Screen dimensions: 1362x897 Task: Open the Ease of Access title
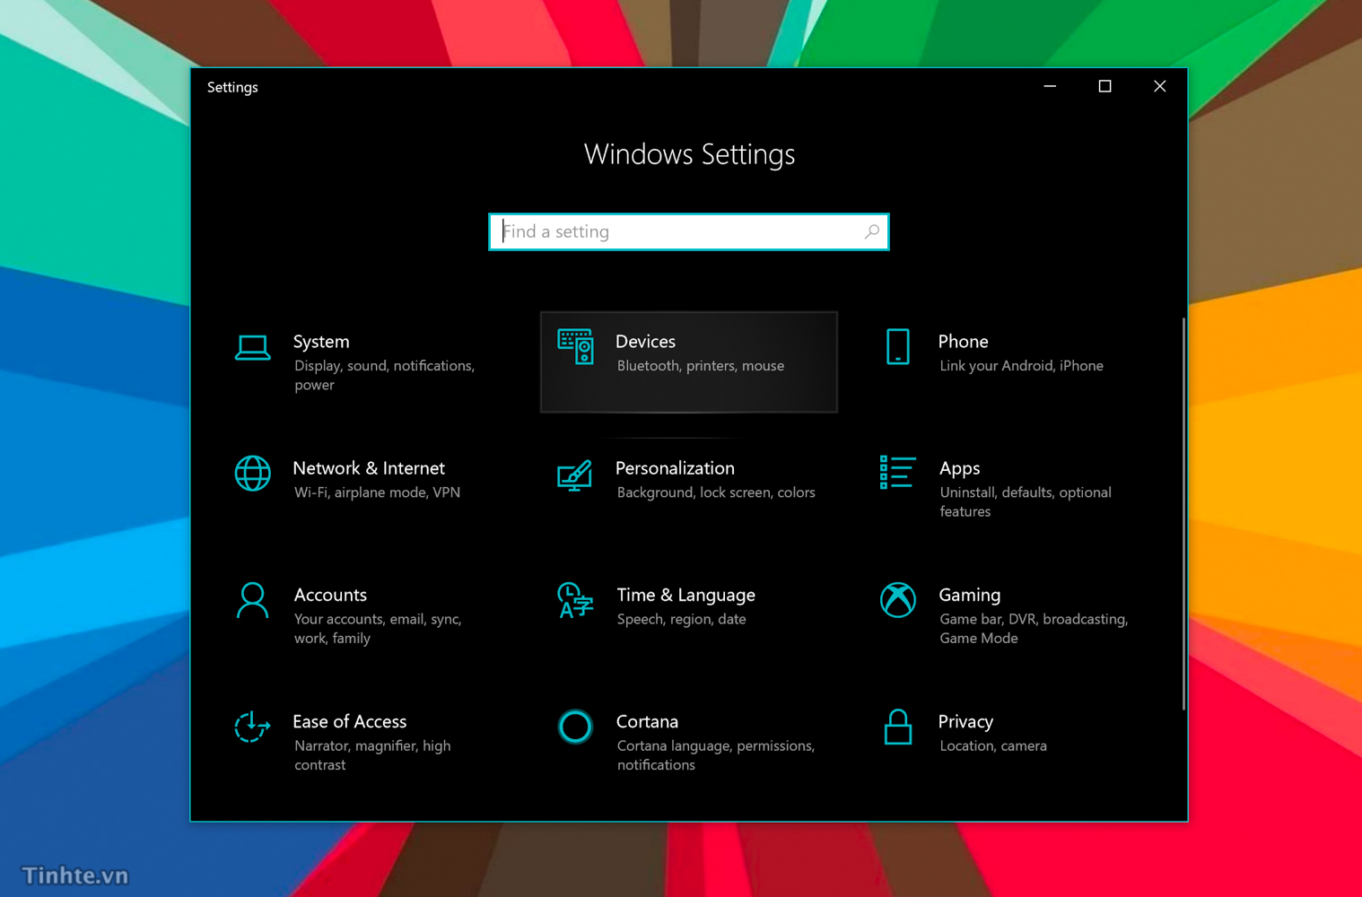coord(349,721)
